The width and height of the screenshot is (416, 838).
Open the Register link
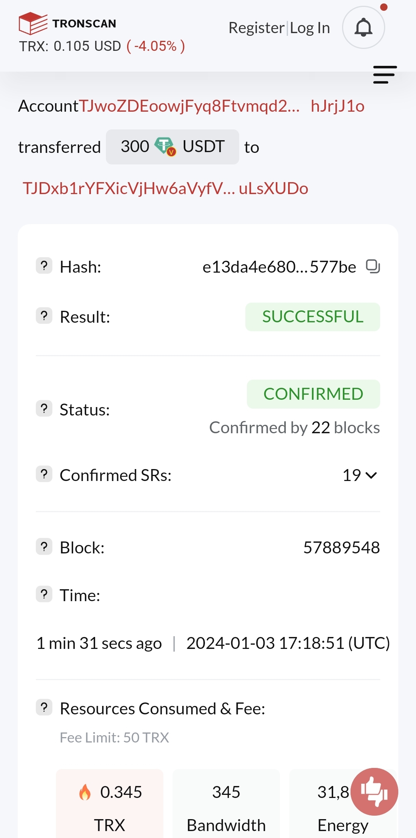pos(257,28)
